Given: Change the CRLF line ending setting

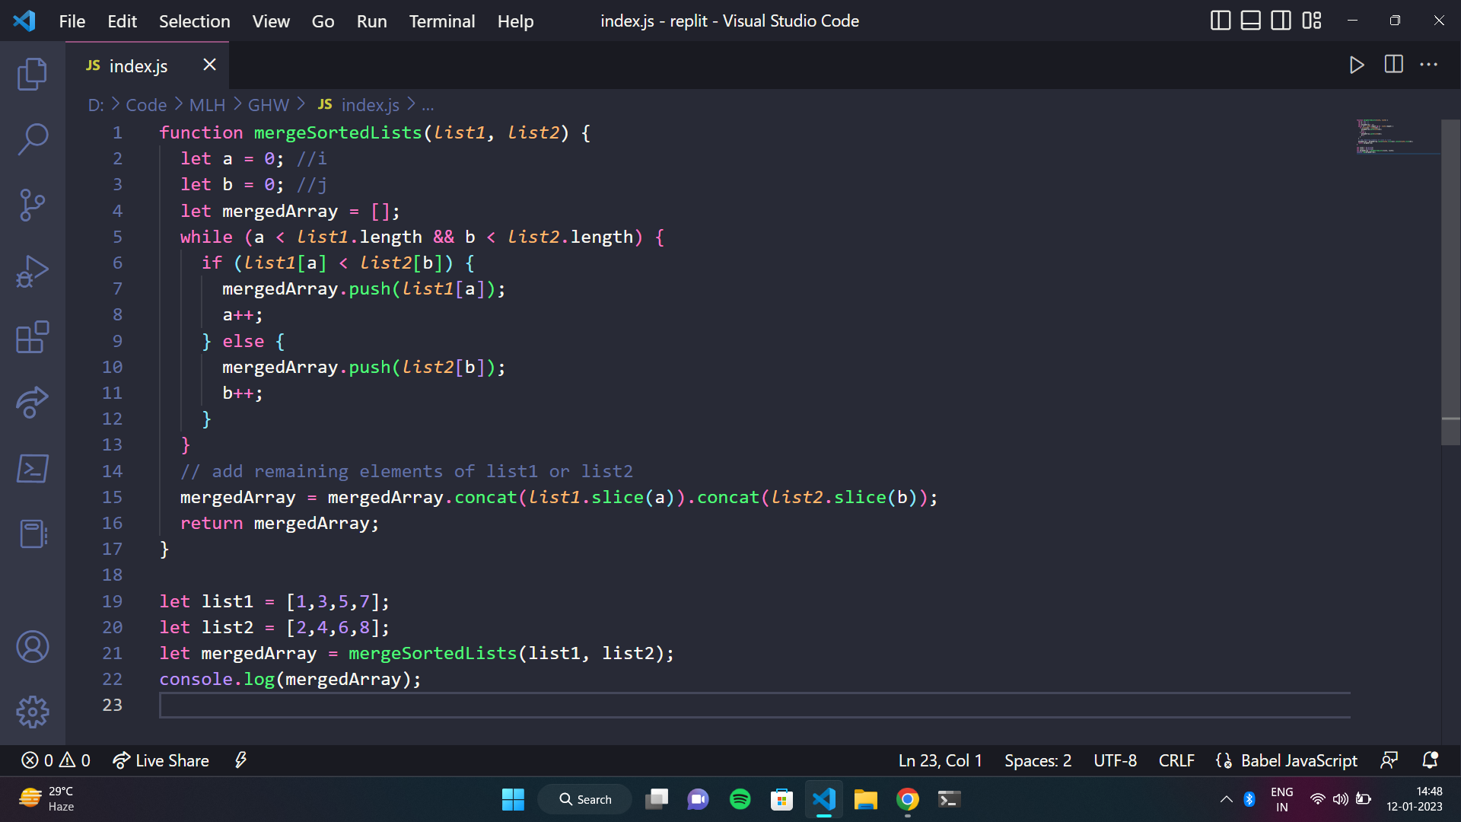Looking at the screenshot, I should pos(1176,760).
